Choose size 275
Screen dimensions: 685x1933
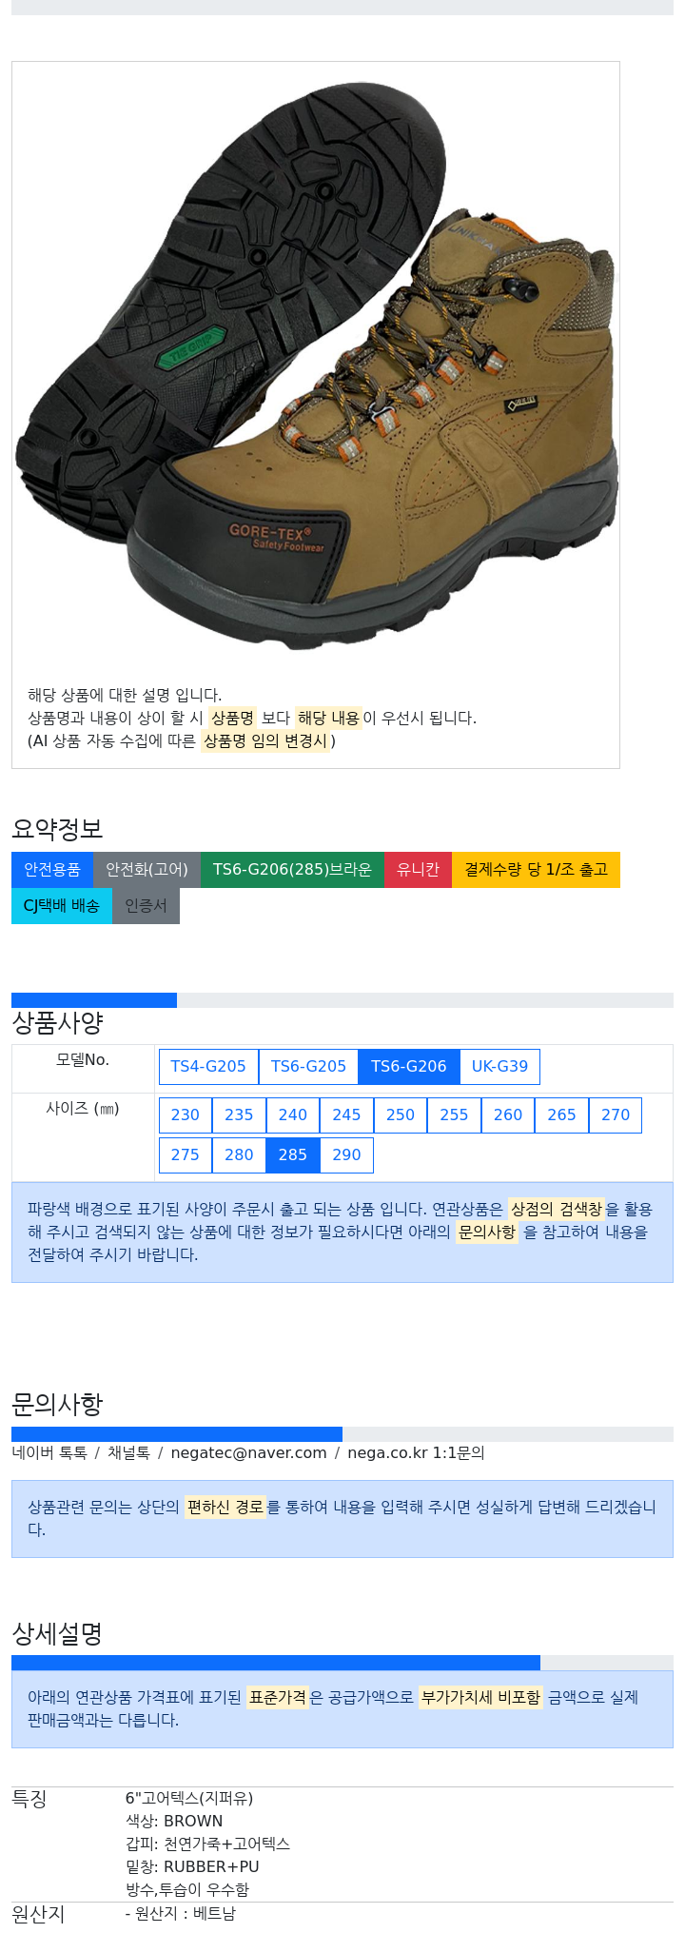(186, 1155)
